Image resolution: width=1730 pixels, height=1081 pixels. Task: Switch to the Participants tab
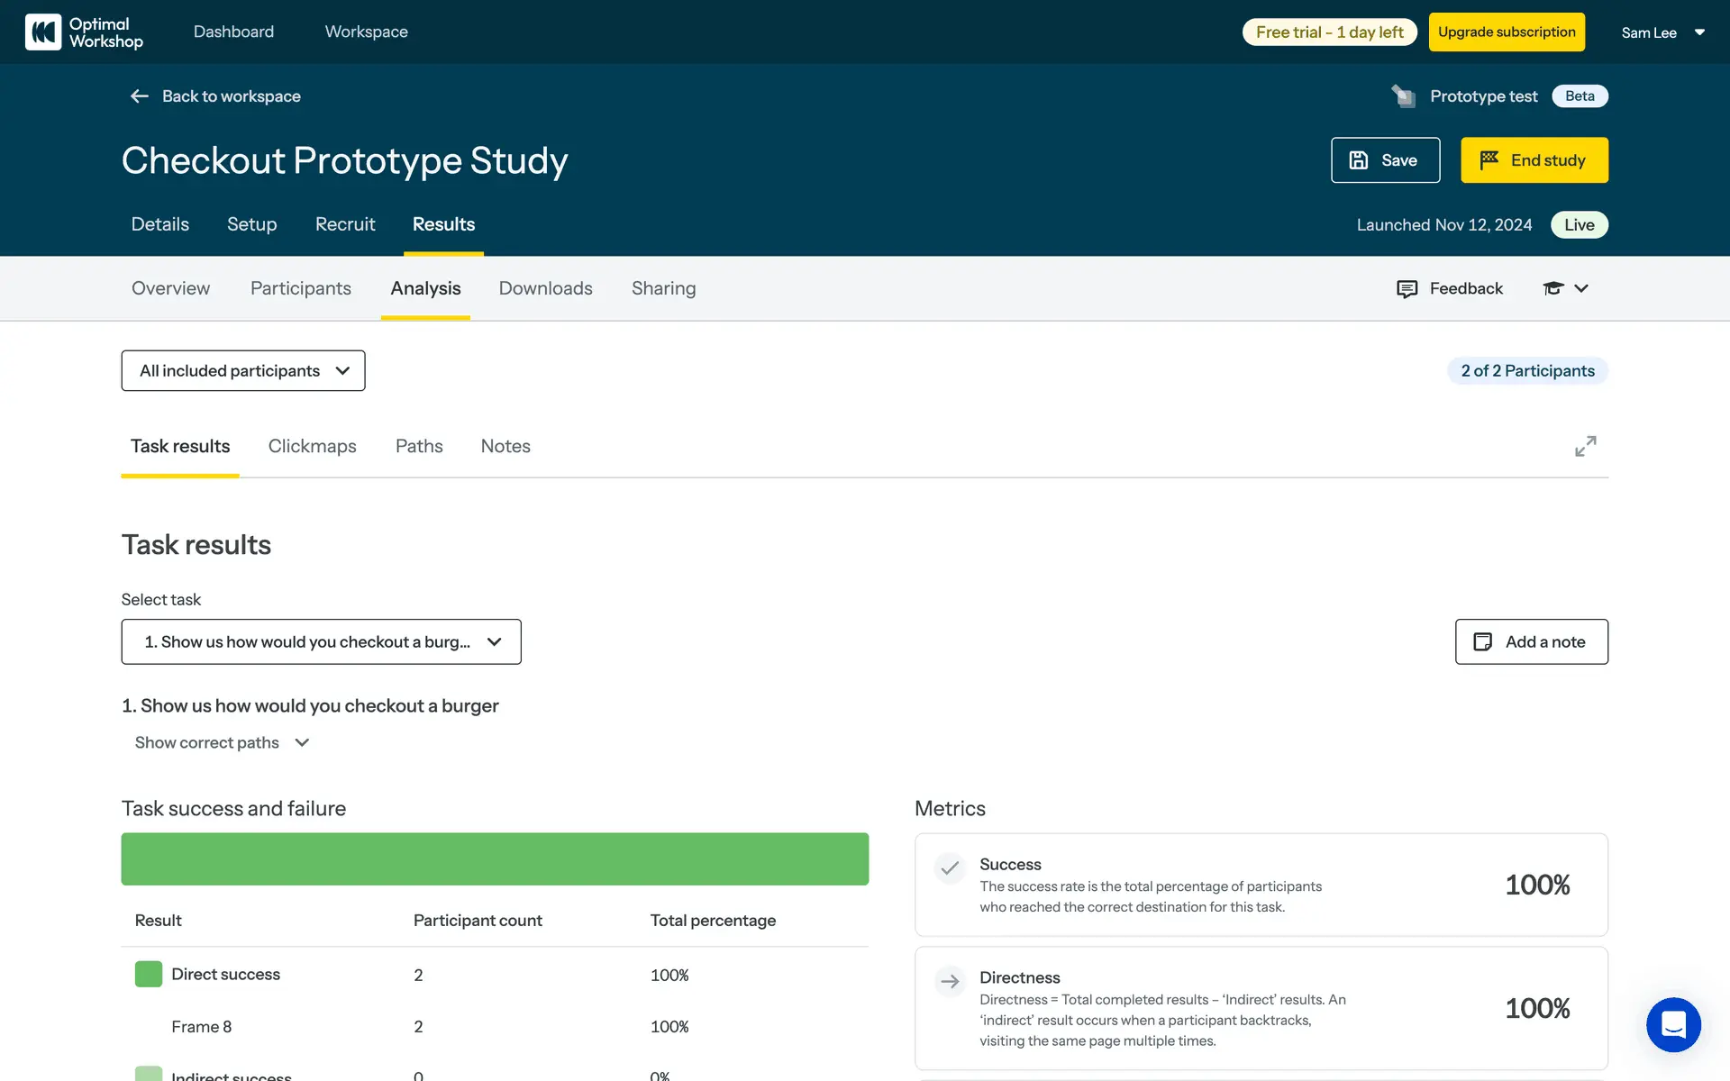click(300, 288)
